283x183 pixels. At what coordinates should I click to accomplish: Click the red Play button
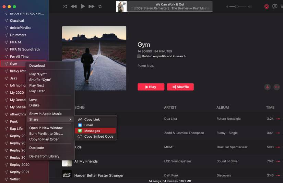[151, 87]
